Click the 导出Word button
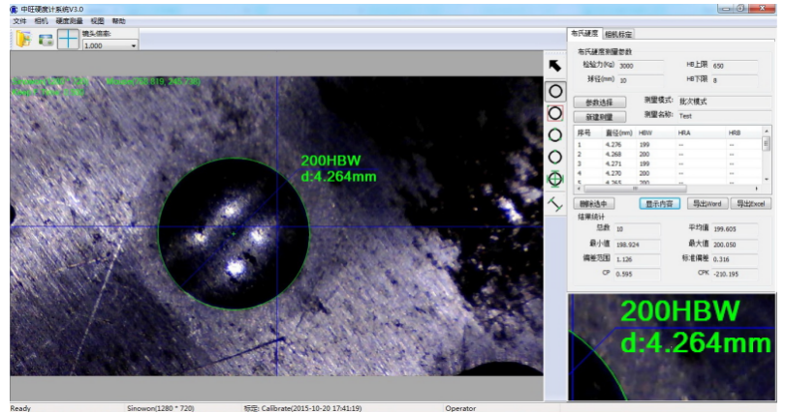This screenshot has height=412, width=785. pos(706,204)
